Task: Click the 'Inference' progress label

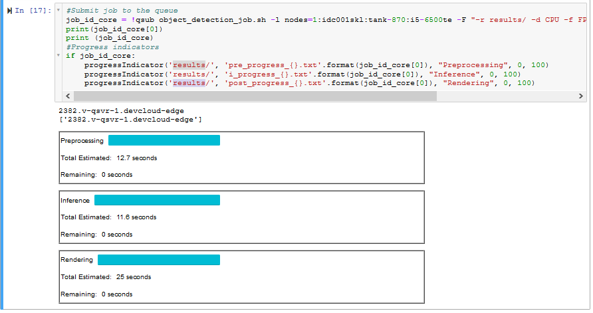Action: [x=75, y=200]
